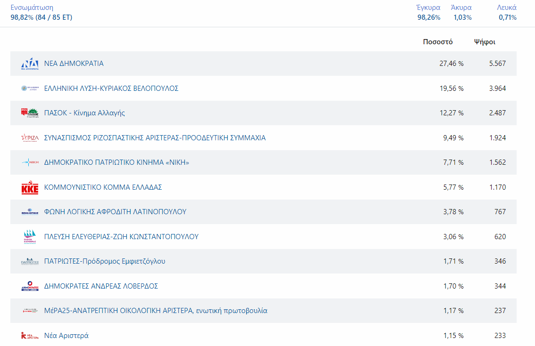The height and width of the screenshot is (346, 535).
Task: Open ΠΛΕΥΣΗ ΕΛΕΥΘΕΡΙΑΣ-ΖΩΗ ΚΩΝΣΤΑΝΤΟΠΟΥΛΟΥ link
Action: coord(121,237)
